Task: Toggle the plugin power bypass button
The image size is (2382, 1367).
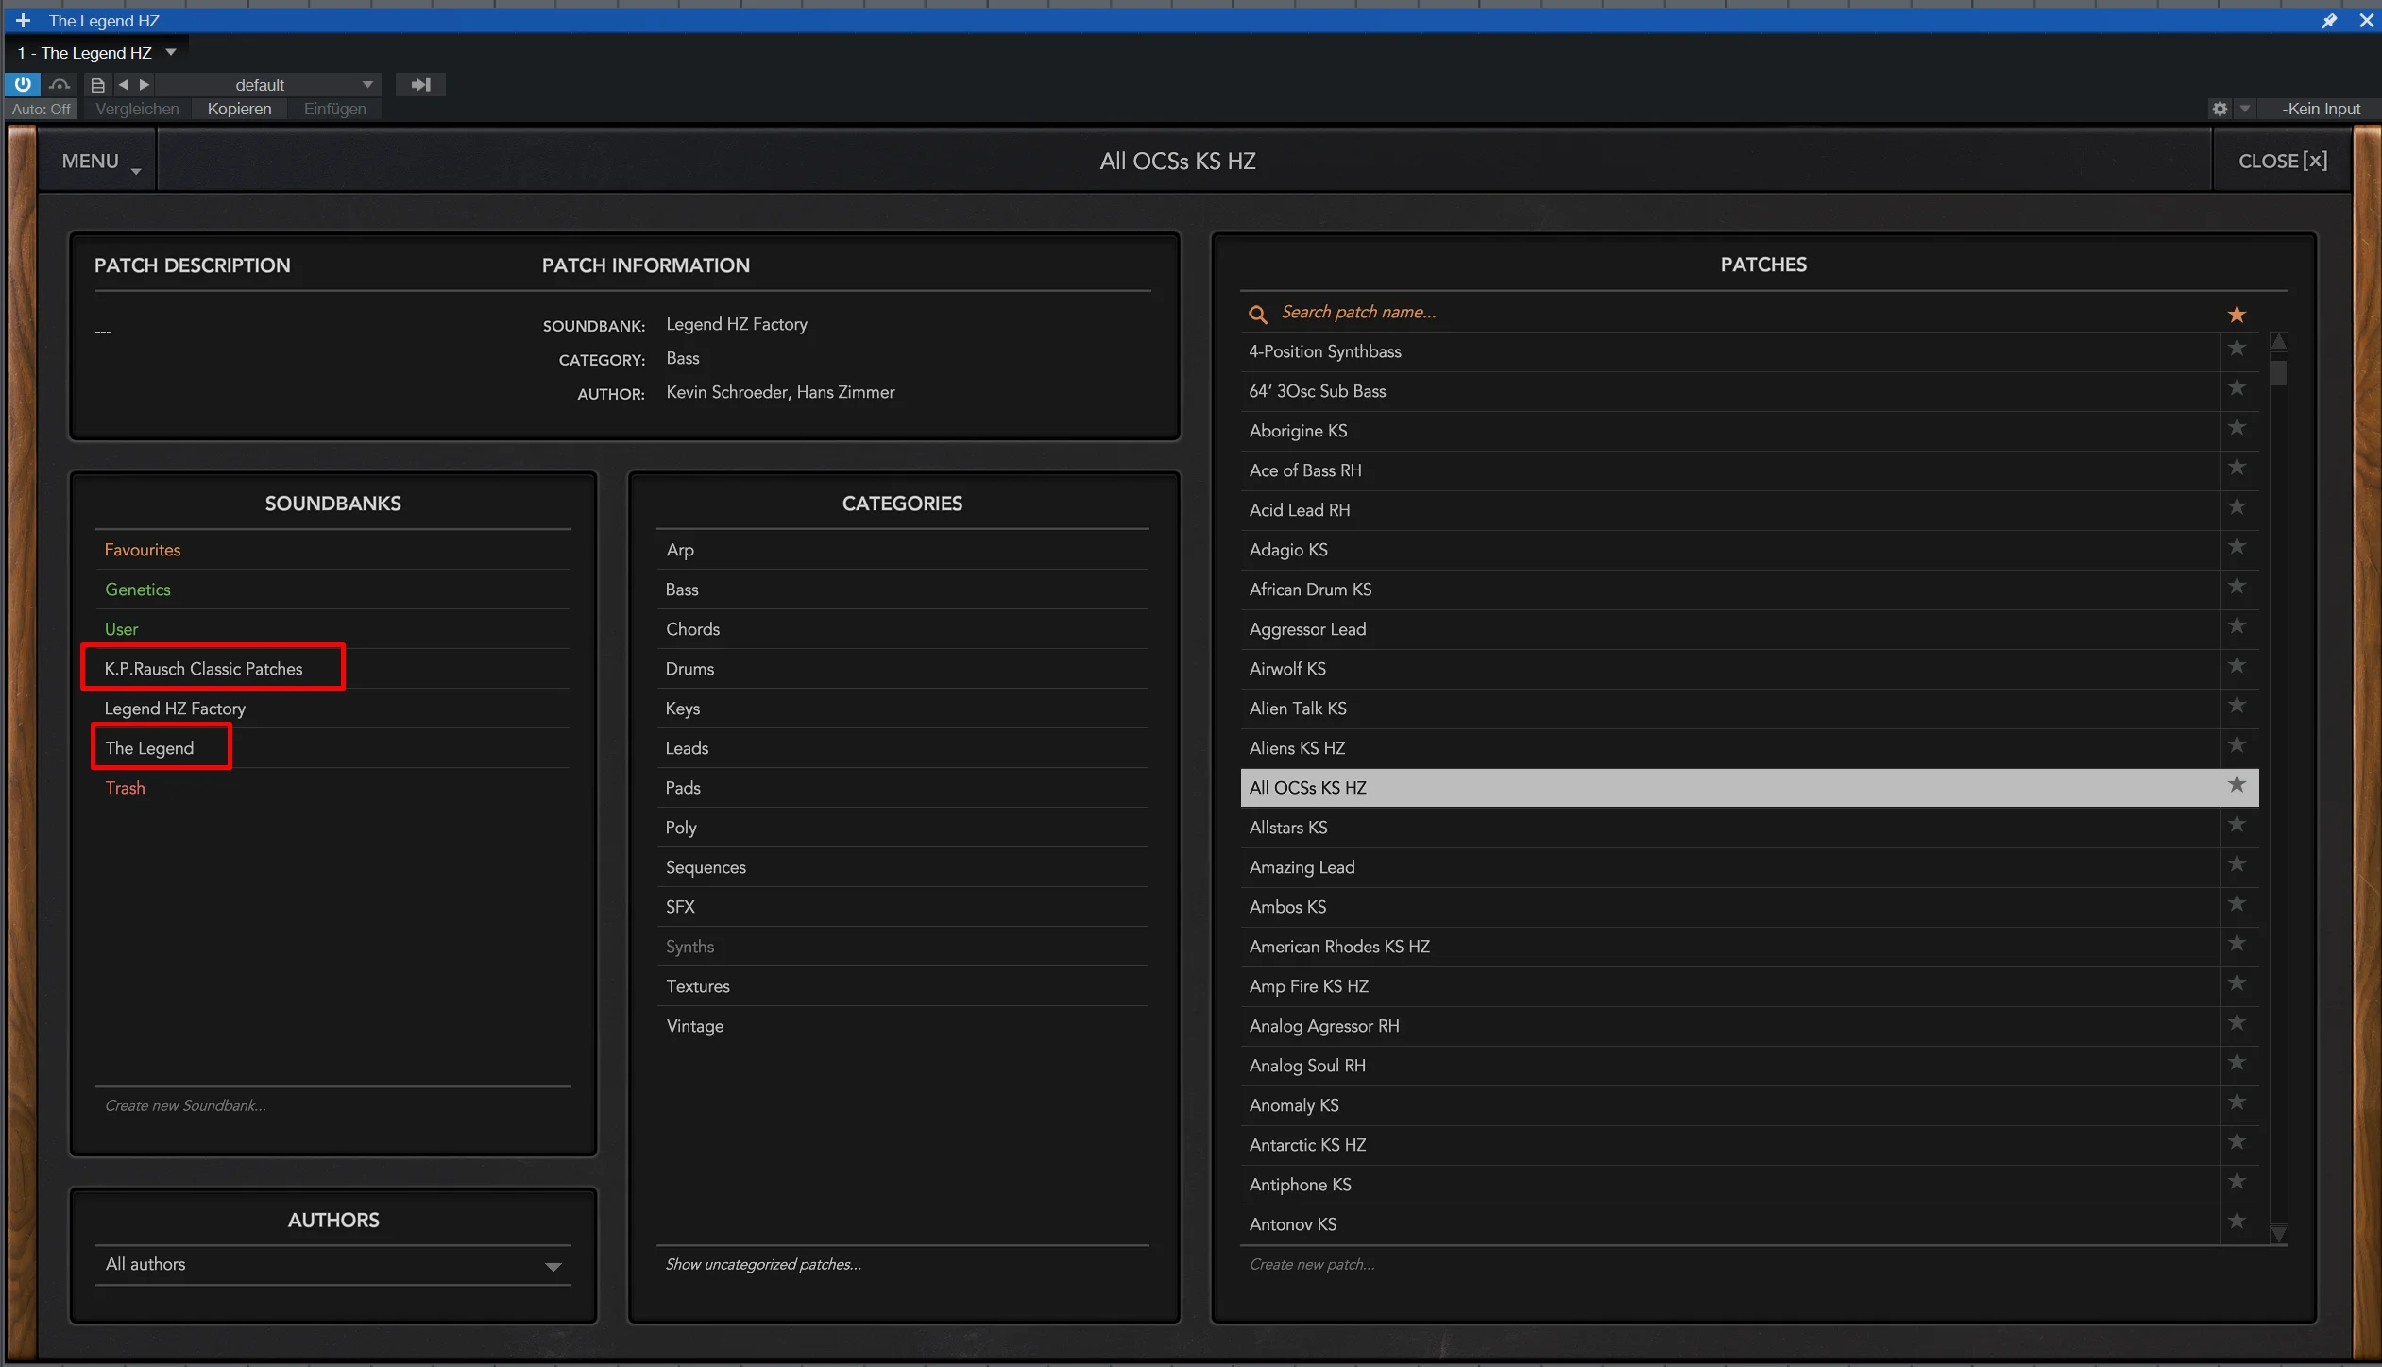Action: [x=23, y=84]
